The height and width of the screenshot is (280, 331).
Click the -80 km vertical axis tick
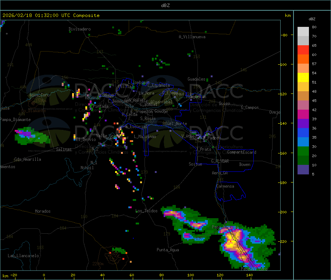[284, 35]
